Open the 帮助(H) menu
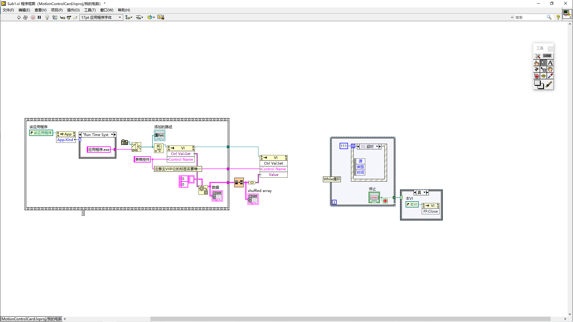Viewport: 573px width, 322px height. 124,10
